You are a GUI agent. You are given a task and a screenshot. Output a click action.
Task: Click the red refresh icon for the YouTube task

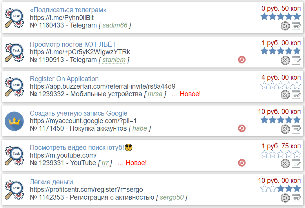click(242, 163)
